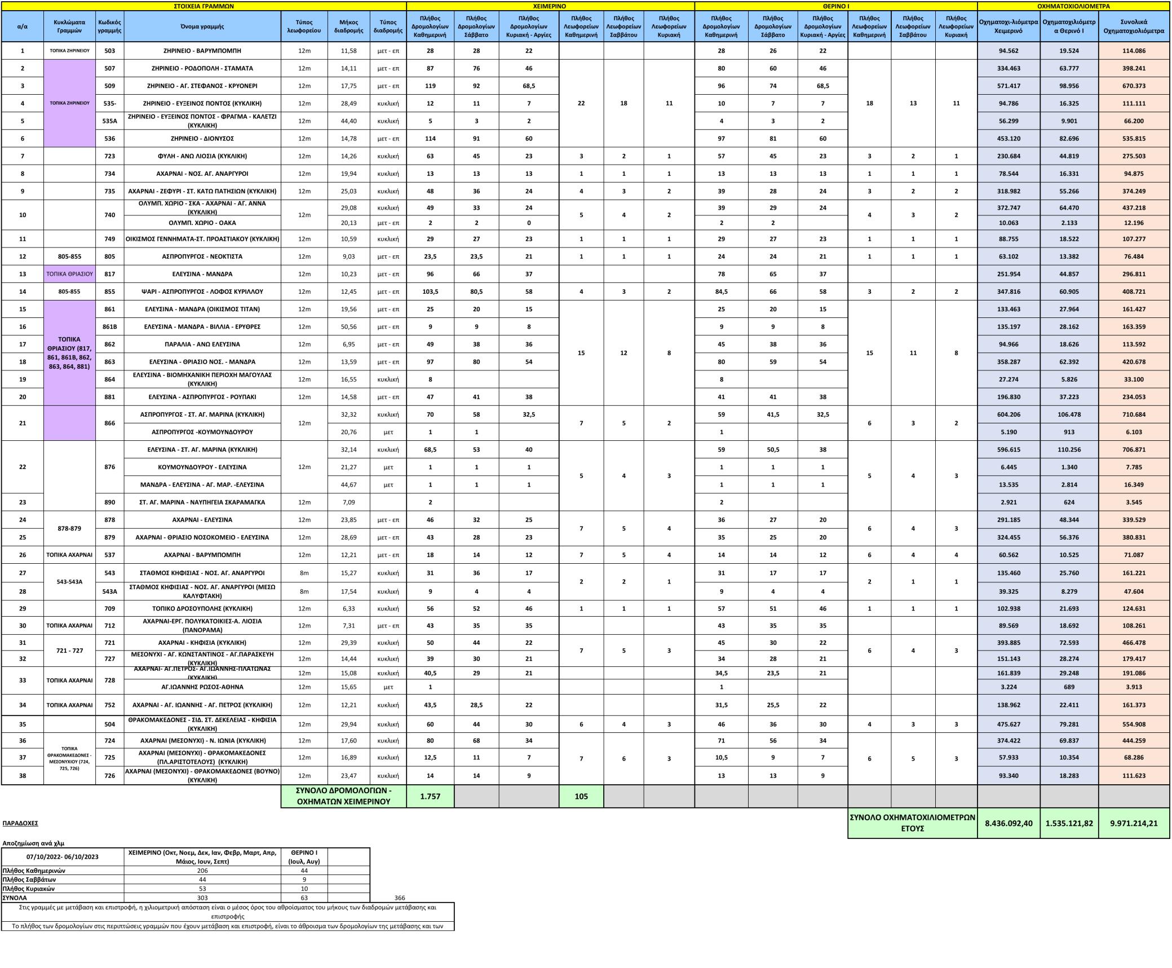Select the Μήκος διαδρομής column header
Viewport: 1172px width, 968px height.
pos(348,26)
